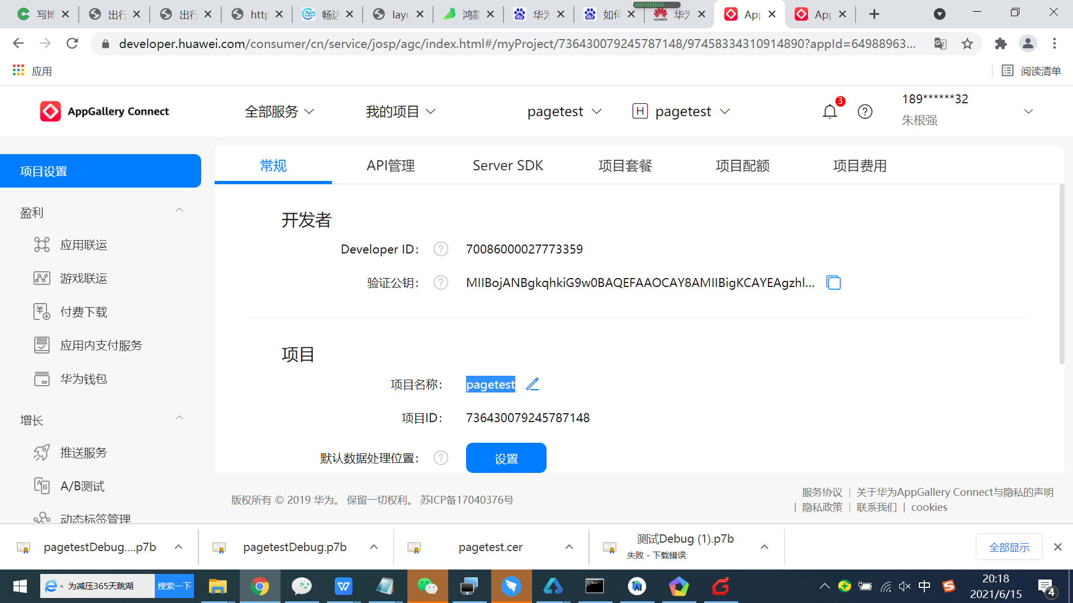Open the 隐私政策 footer link
Viewport: 1073px width, 603px height.
822,508
